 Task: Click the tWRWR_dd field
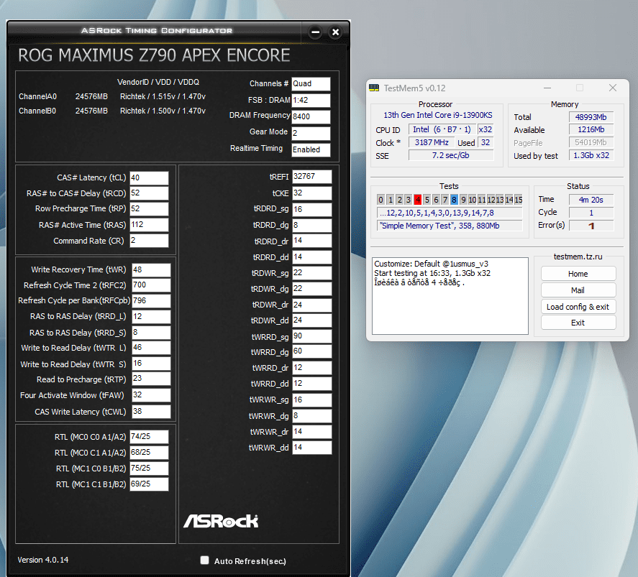[311, 448]
